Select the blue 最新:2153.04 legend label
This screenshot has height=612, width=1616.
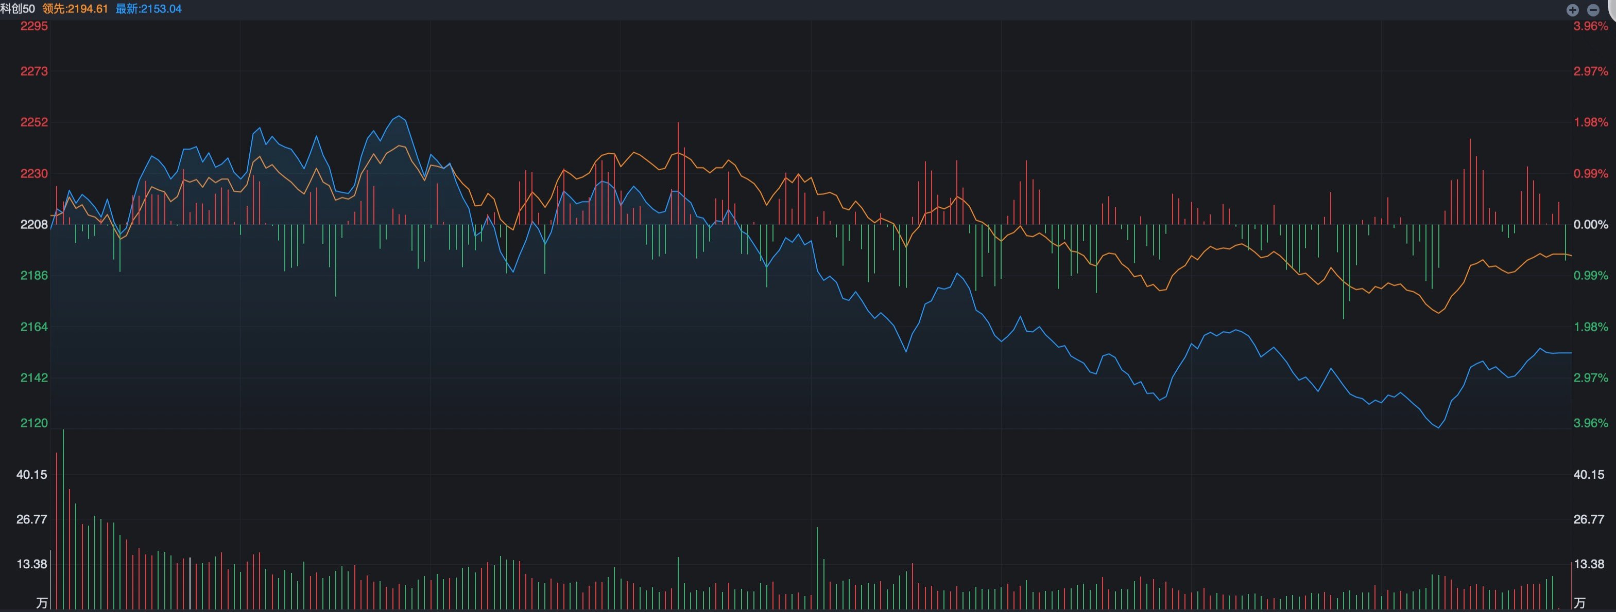tap(149, 9)
